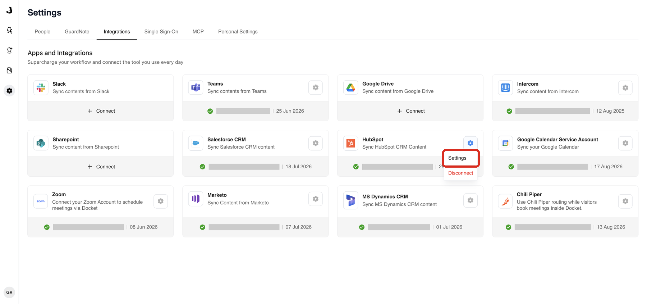Open the MCP tab
Screen dimensions: 647x304
click(198, 32)
